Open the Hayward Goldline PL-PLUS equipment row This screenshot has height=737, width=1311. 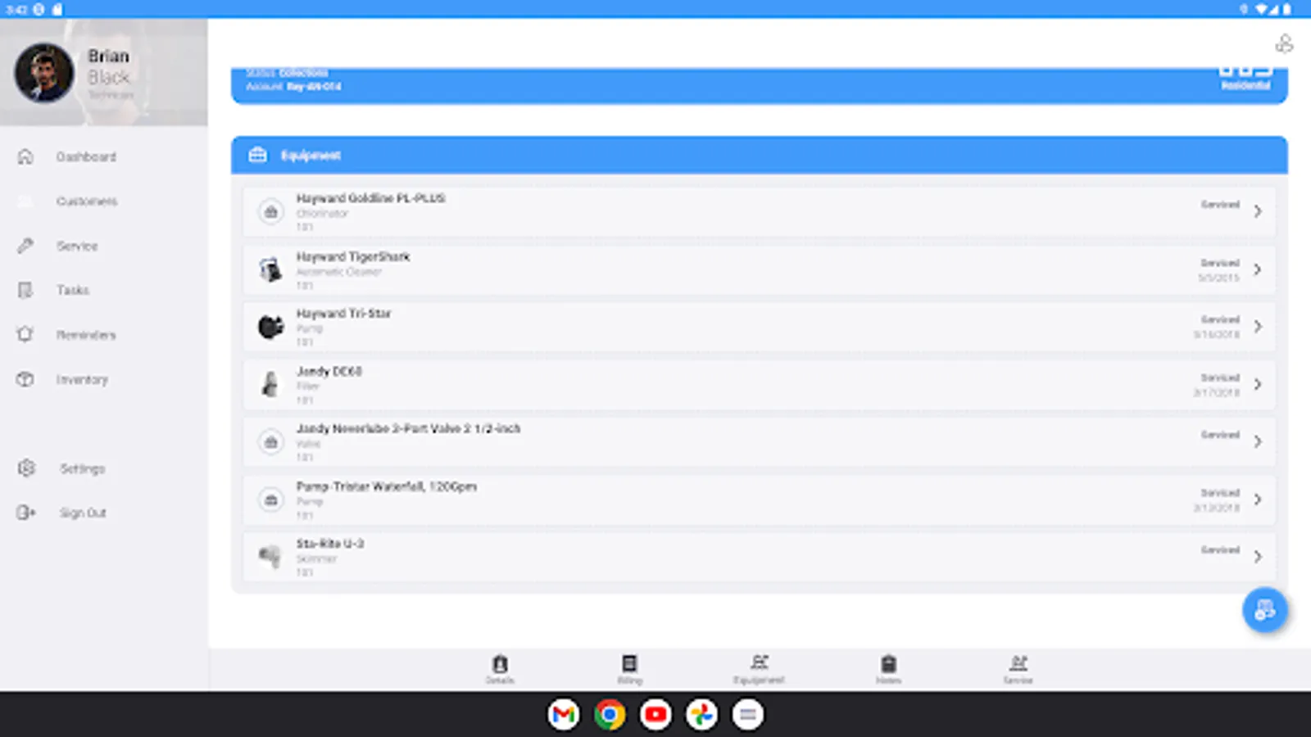tap(759, 211)
